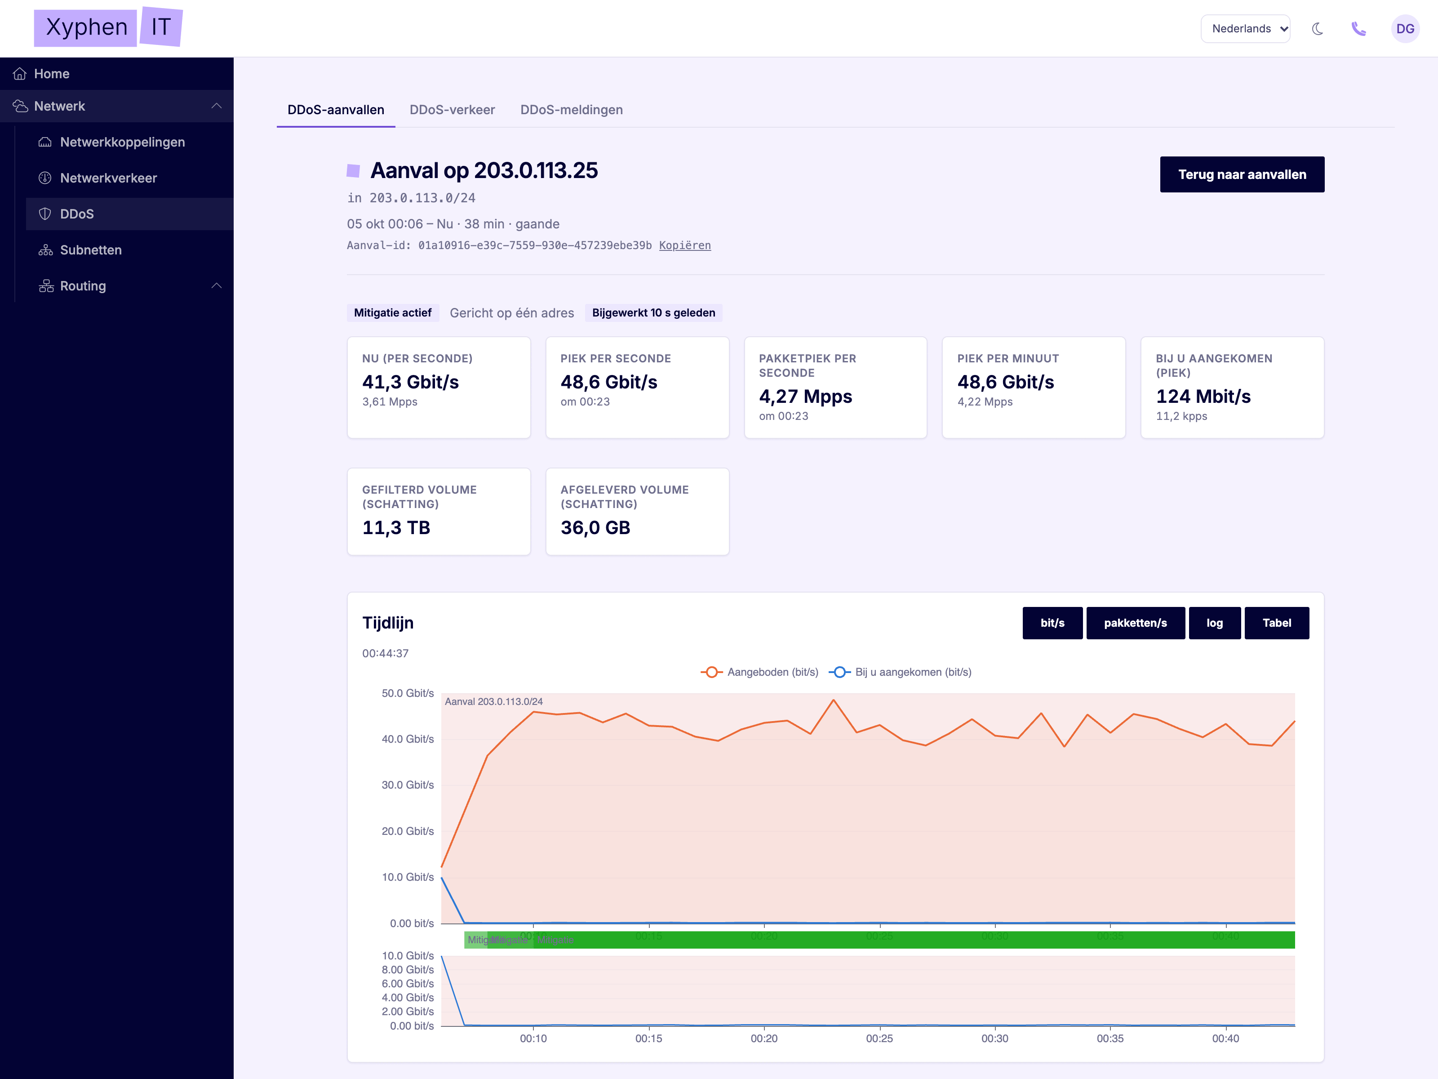Click the 124 Mbit/s arrived peak value
This screenshot has width=1438, height=1079.
point(1203,396)
